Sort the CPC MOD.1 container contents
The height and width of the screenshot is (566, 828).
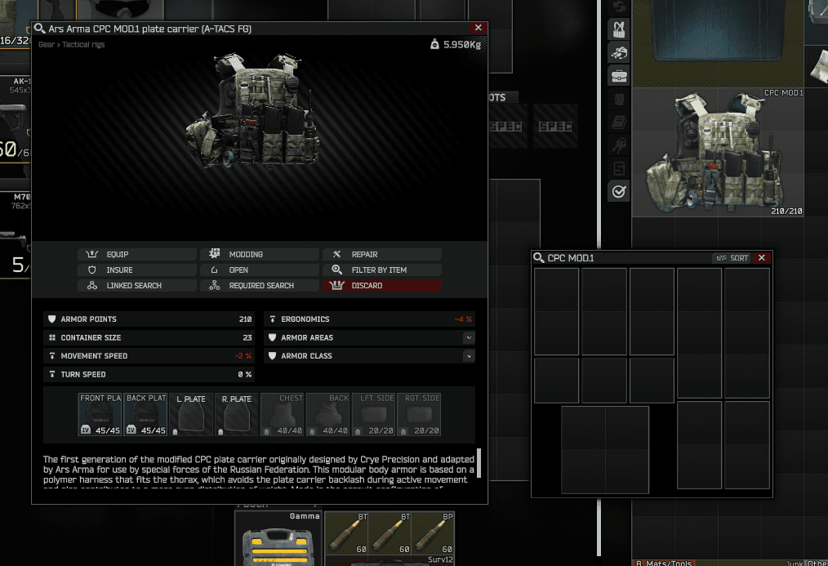point(732,257)
